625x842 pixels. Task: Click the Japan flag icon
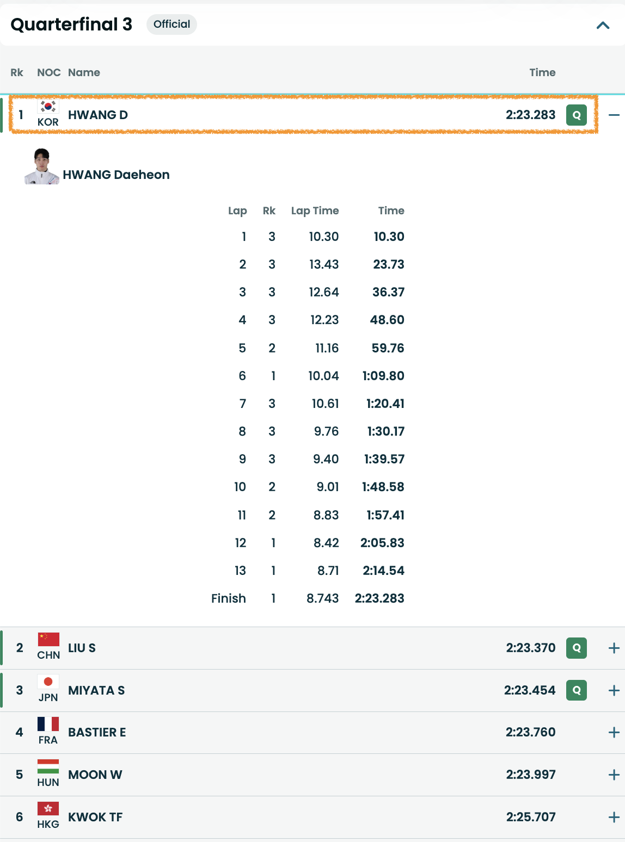coord(48,682)
